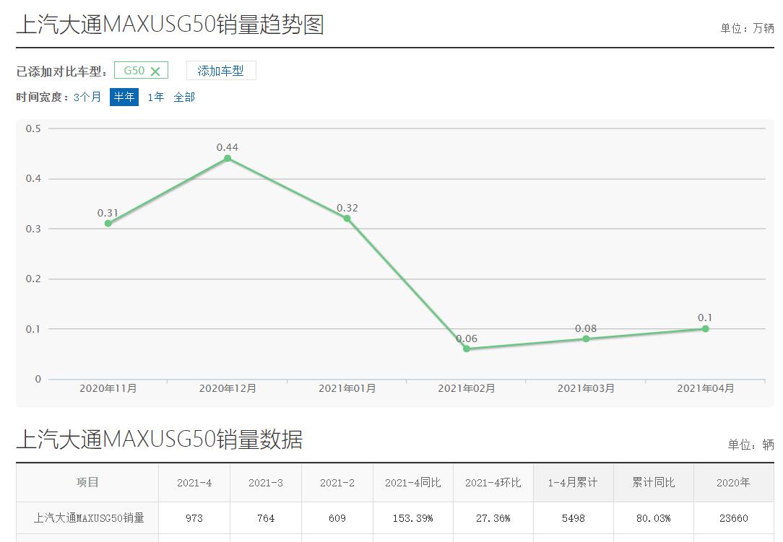Click the 上汽大通MAXUSG50销量趋势图 heading
The height and width of the screenshot is (542, 783).
(170, 25)
